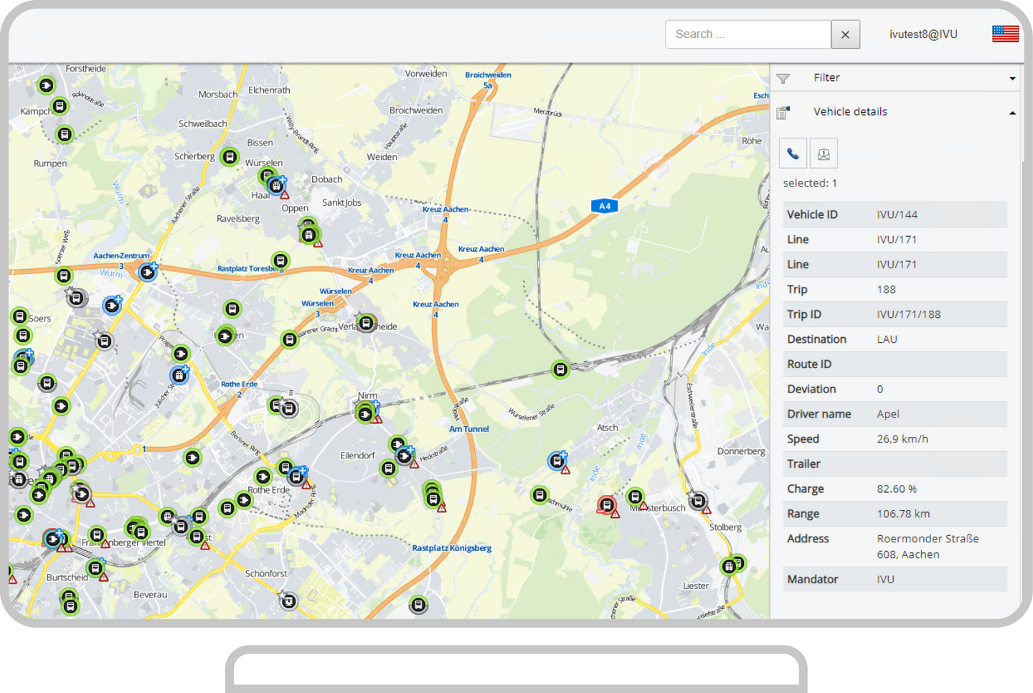
Task: Click the Range value 106.78 km
Action: (x=903, y=514)
